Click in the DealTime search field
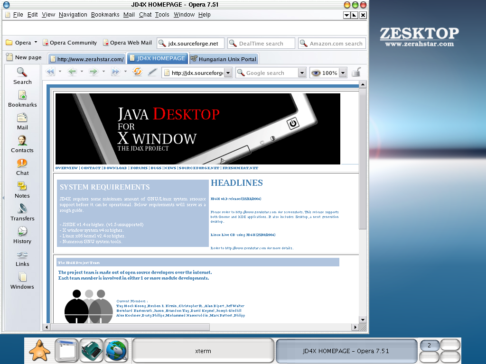 tap(262, 43)
